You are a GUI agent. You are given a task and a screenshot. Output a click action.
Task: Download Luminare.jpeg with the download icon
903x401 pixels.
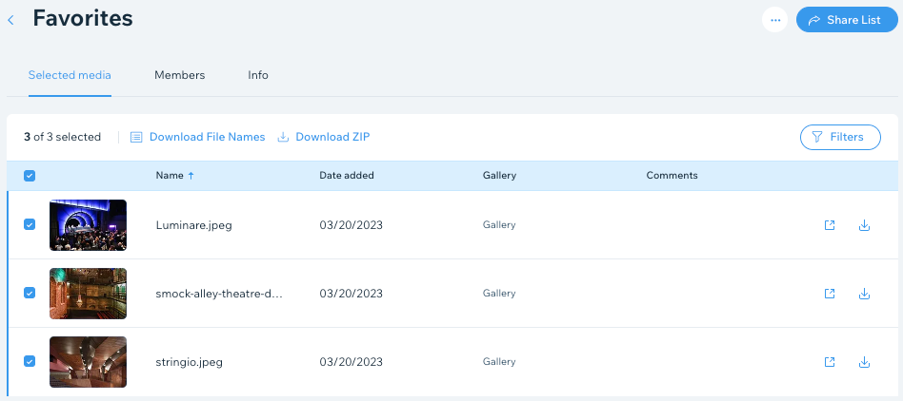coord(864,225)
